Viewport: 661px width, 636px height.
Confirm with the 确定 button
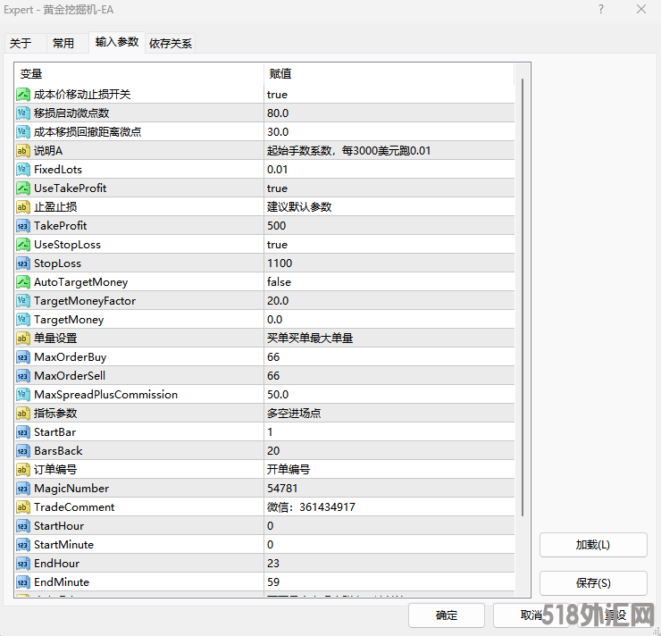[x=447, y=615]
